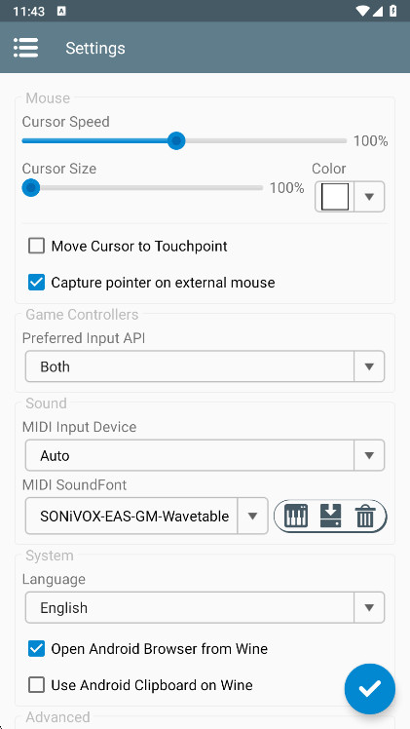410x729 pixels.
Task: Click the Cursor Size slider track
Action: pos(142,188)
